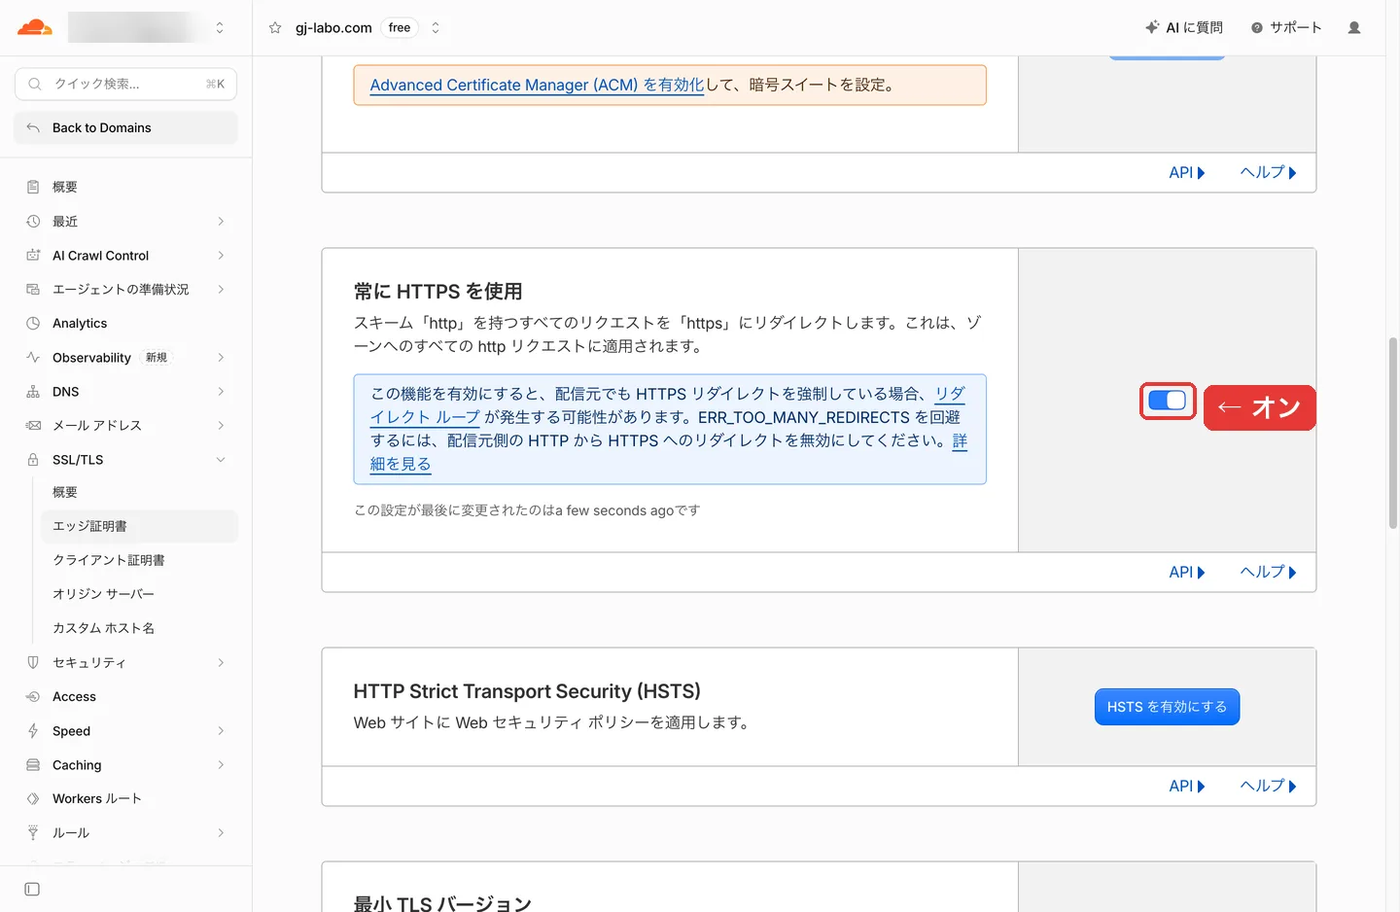Click the sidebar collapse icon
1400x912 pixels.
click(32, 889)
